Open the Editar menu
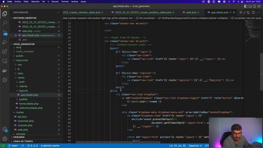This screenshot has width=263, height=148. pyautogui.click(x=26, y=2)
